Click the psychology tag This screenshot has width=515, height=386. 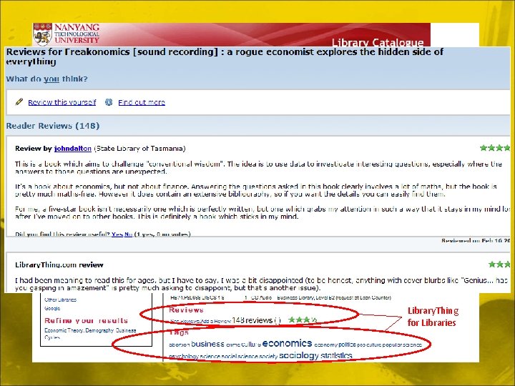click(x=184, y=357)
